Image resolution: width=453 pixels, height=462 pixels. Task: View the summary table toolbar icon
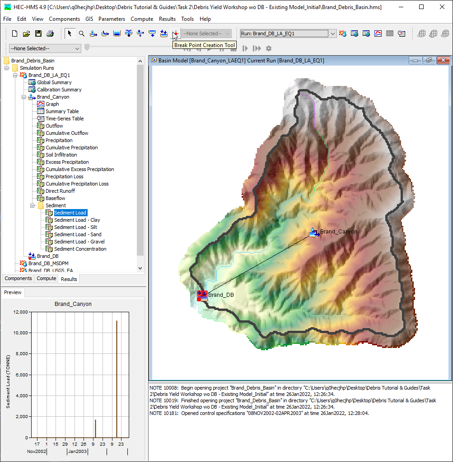[390, 33]
